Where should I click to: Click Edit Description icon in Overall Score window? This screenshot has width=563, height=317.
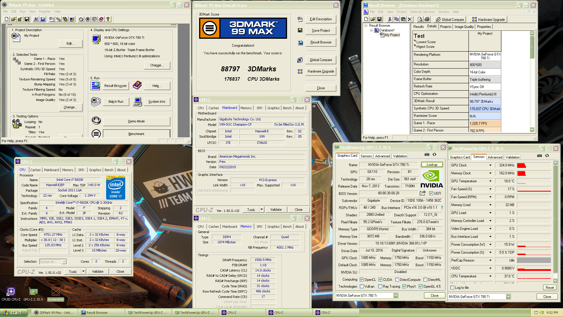pyautogui.click(x=300, y=19)
